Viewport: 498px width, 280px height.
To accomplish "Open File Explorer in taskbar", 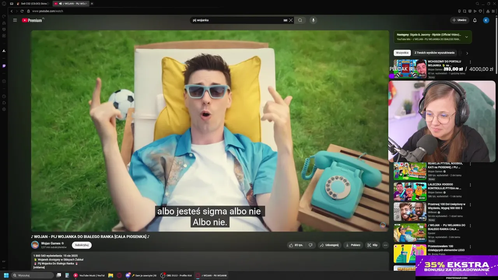I will (x=110, y=275).
